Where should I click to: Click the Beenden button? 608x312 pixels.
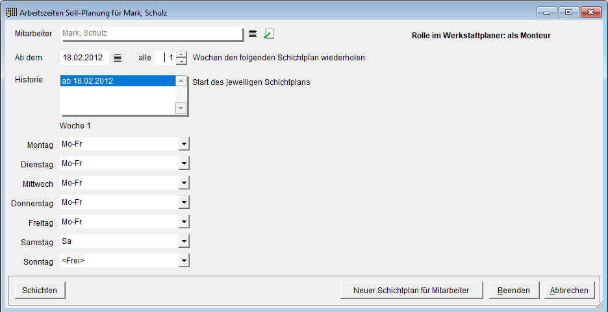[x=514, y=291]
